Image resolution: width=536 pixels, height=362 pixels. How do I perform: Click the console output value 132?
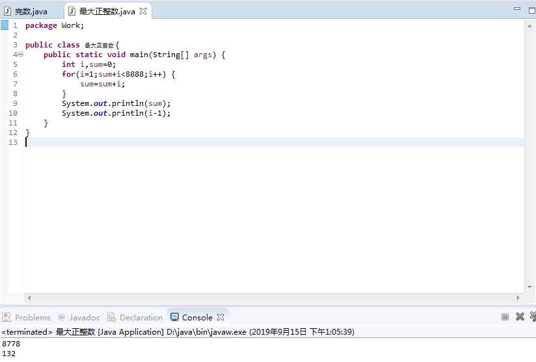[8, 354]
